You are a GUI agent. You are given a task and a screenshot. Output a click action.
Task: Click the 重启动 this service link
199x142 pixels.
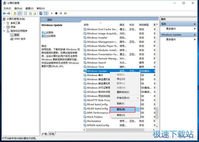point(45,36)
